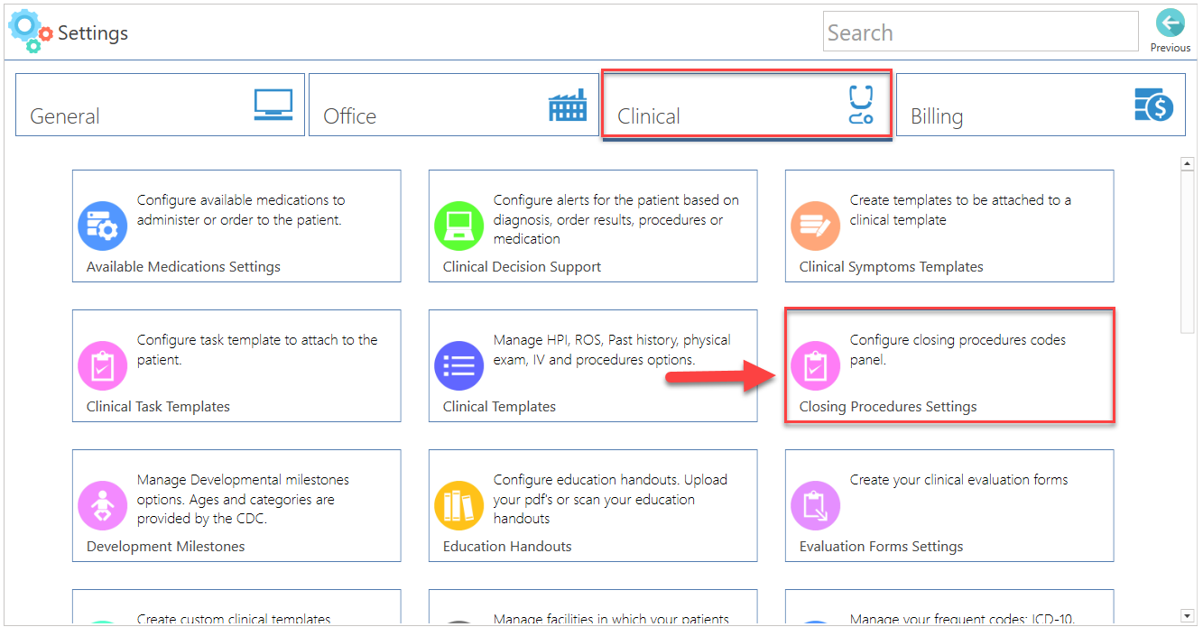Click the Evaluation Forms Settings purple icon
The height and width of the screenshot is (627, 1203).
point(816,505)
